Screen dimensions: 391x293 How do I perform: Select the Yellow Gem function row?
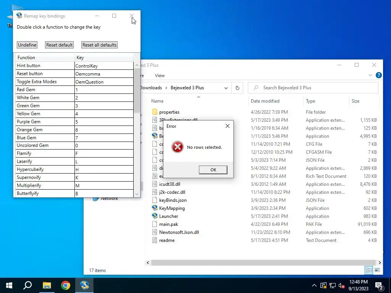click(x=74, y=114)
